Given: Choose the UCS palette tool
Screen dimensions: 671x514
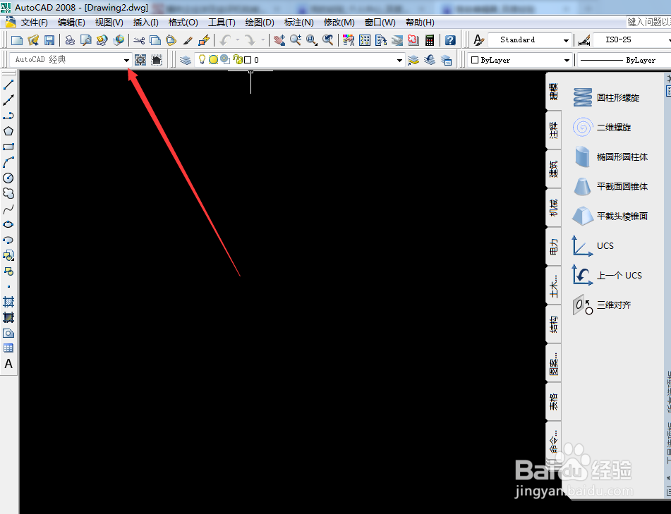Looking at the screenshot, I should [x=593, y=245].
